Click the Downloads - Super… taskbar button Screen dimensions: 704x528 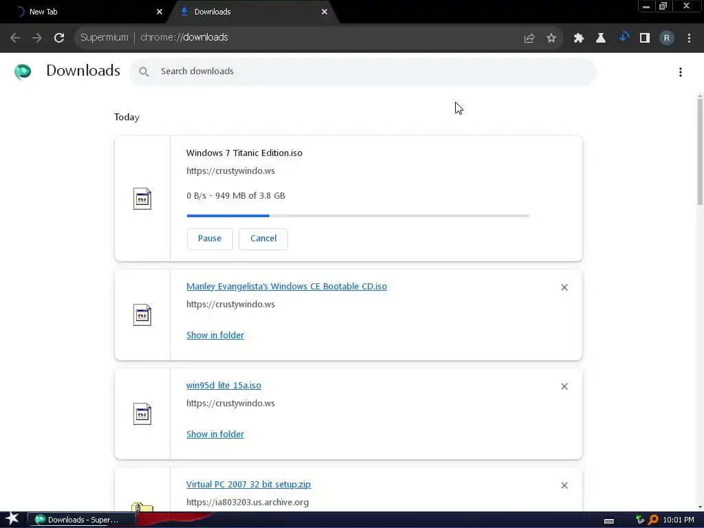pos(81,520)
